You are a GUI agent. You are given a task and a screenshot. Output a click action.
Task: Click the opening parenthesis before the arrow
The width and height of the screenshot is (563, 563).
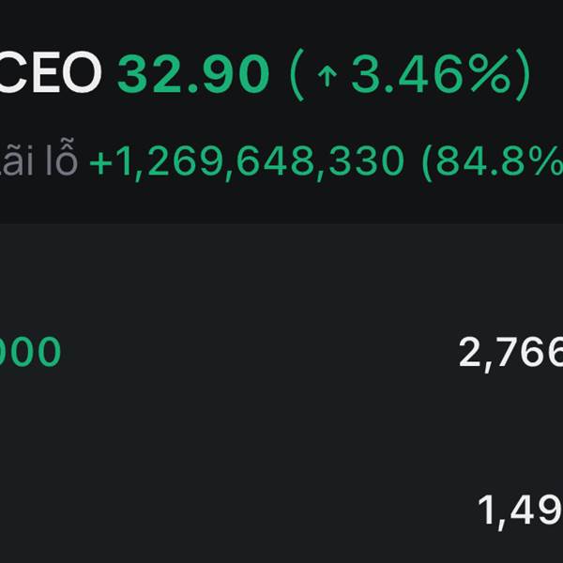pyautogui.click(x=298, y=74)
